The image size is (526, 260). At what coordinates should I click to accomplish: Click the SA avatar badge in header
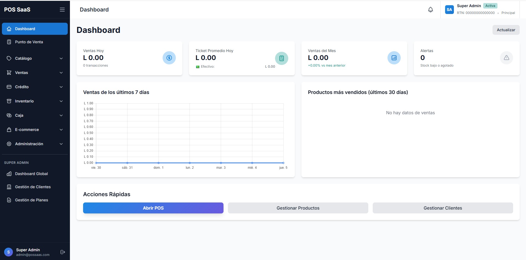tap(449, 10)
